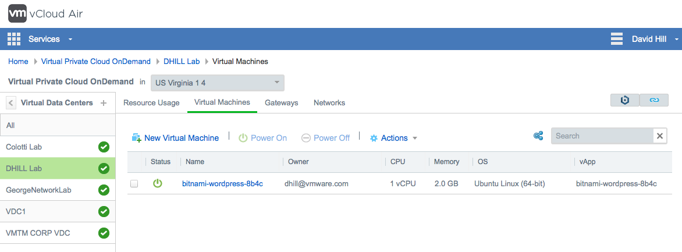682x252 pixels.
Task: Click the Power Off button
Action: (325, 138)
